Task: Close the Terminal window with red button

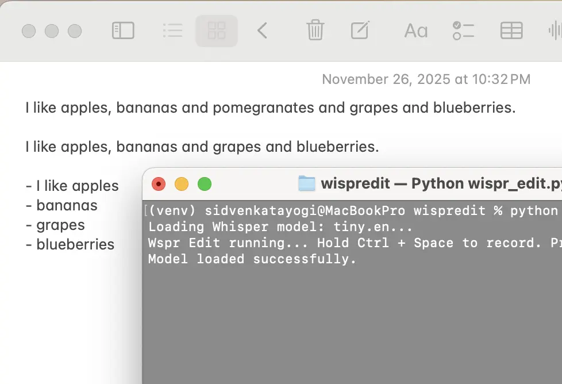Action: coord(158,184)
